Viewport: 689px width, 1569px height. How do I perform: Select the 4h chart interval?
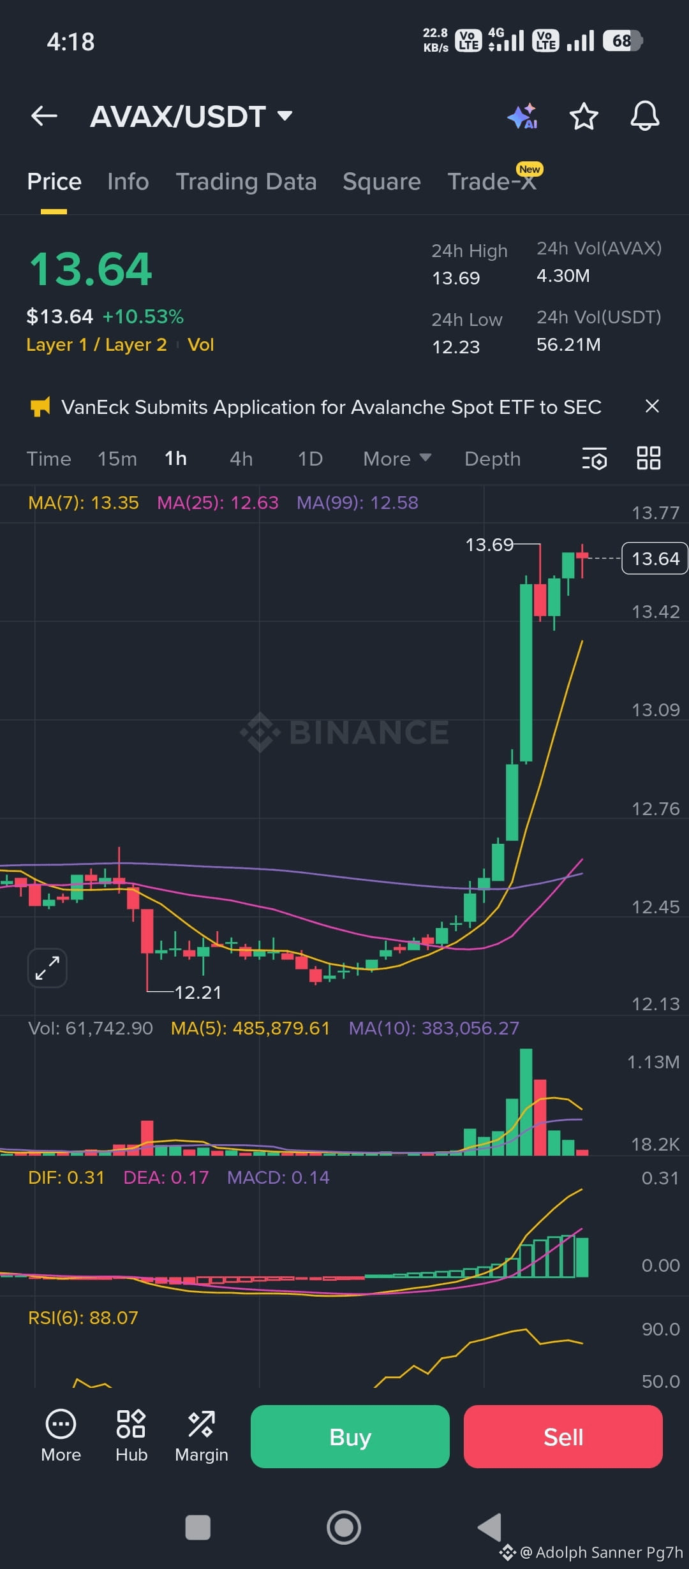[x=241, y=459]
